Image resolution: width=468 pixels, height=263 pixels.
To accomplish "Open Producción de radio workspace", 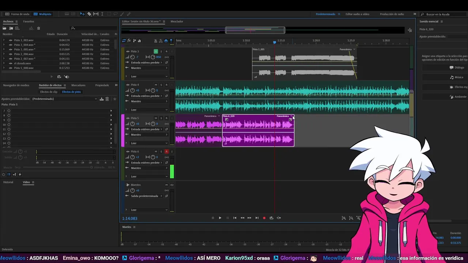I will 392,14.
